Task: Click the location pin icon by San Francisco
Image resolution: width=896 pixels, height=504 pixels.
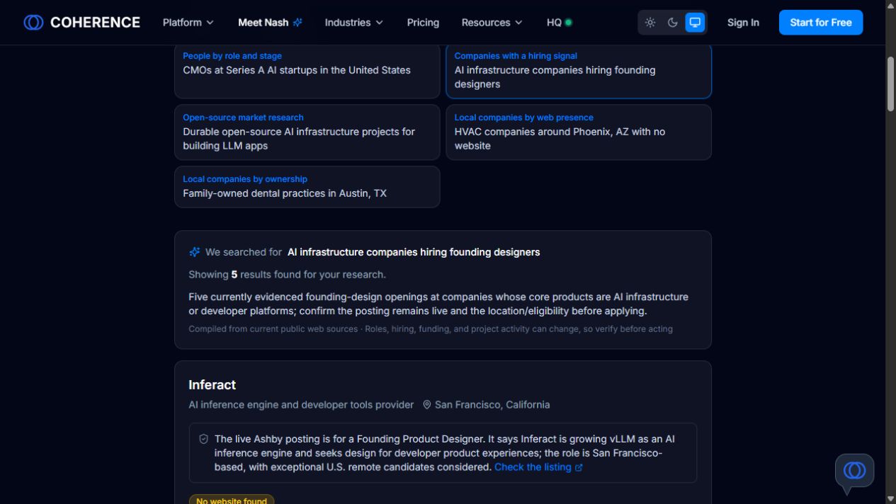Action: (427, 405)
